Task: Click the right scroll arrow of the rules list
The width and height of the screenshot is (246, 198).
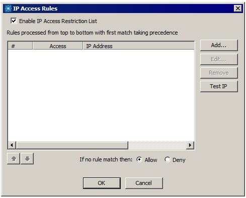Action: [x=190, y=145]
